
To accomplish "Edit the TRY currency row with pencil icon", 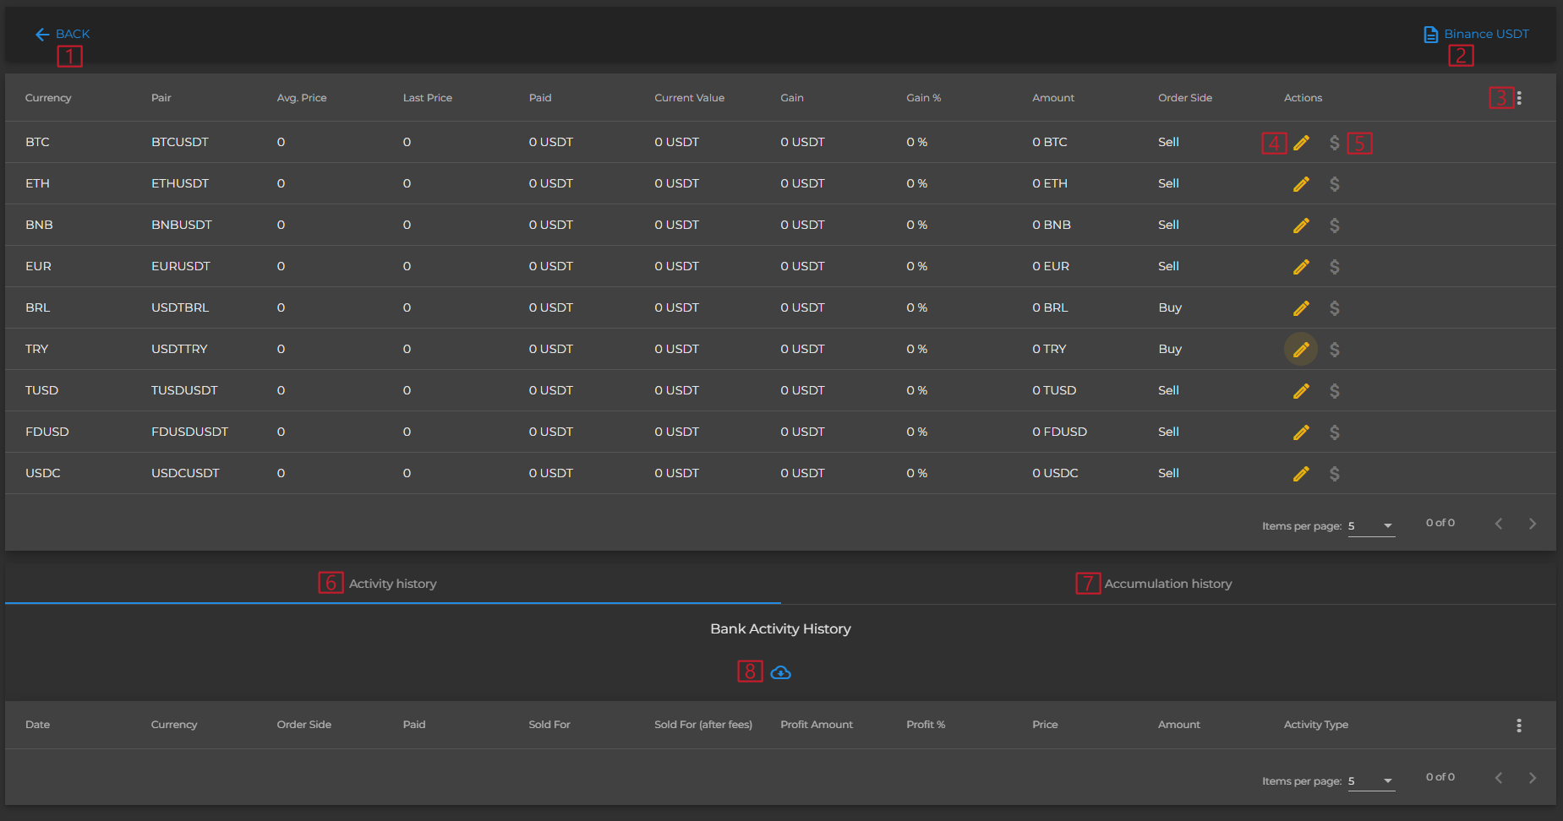I will pyautogui.click(x=1301, y=350).
